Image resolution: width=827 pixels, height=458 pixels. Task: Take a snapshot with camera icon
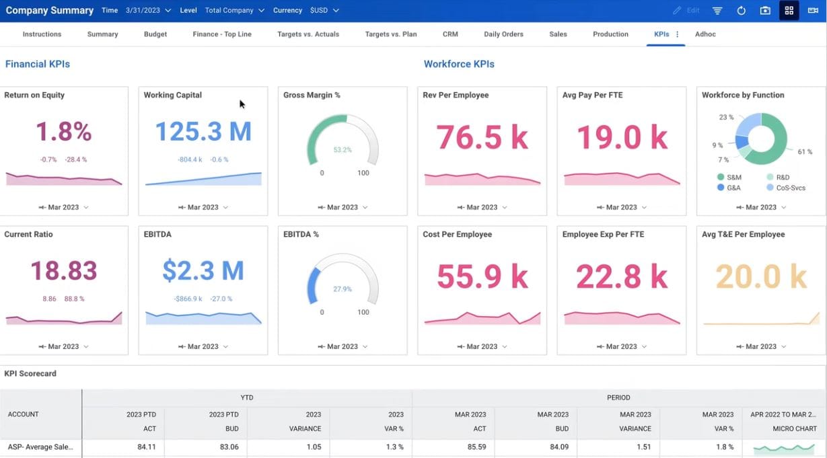[x=765, y=11]
